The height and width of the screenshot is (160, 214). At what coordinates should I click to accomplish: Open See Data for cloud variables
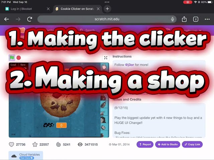click(x=27, y=158)
